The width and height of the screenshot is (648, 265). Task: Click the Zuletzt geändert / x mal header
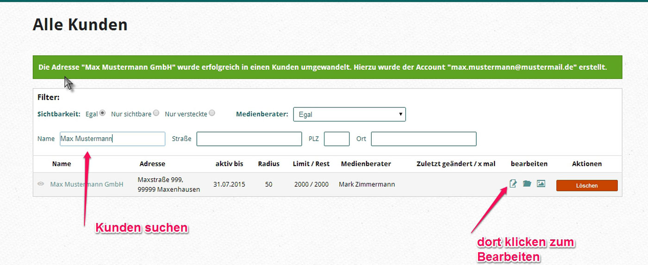[456, 164]
